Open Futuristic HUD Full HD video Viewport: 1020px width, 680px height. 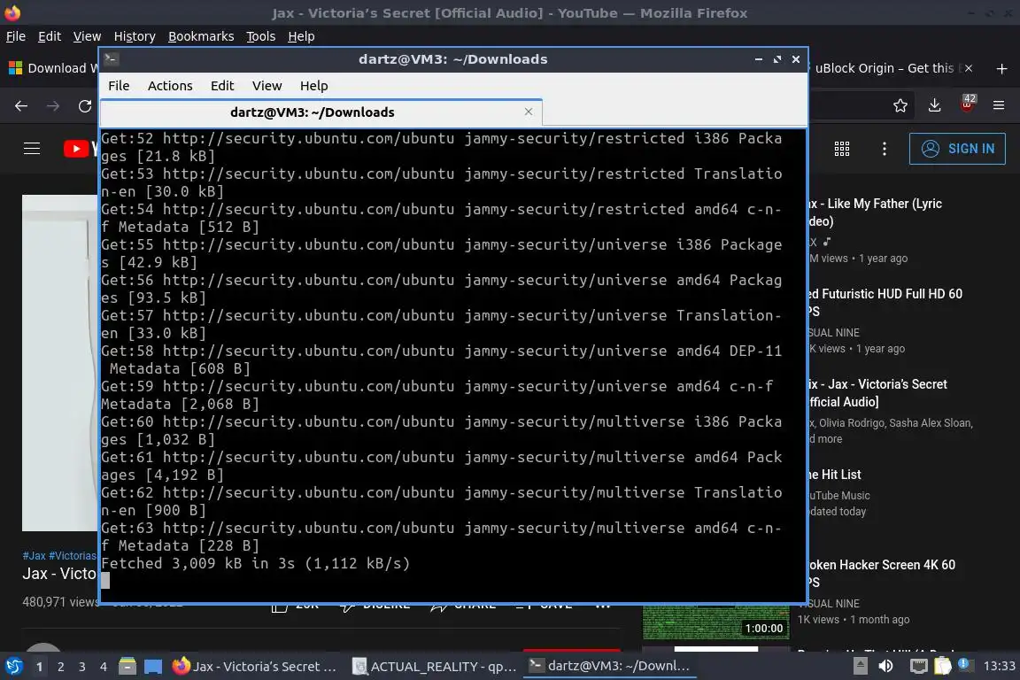pos(885,303)
